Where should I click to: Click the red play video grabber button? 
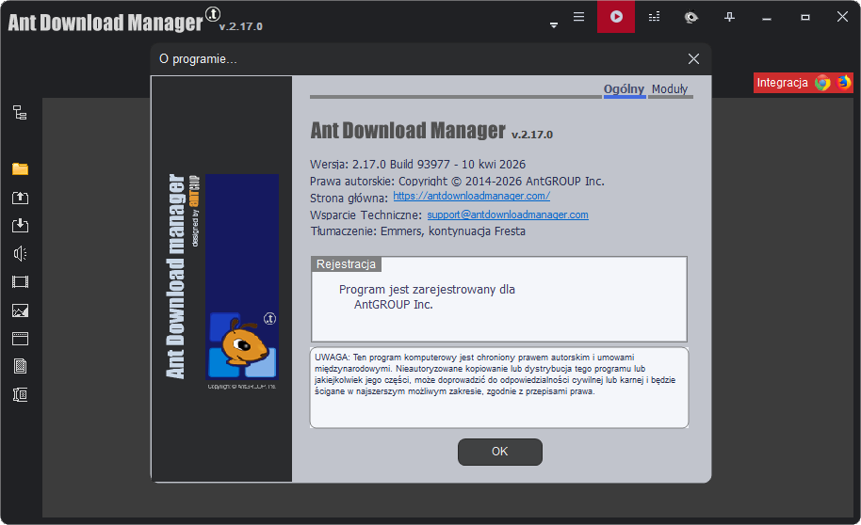click(x=616, y=16)
